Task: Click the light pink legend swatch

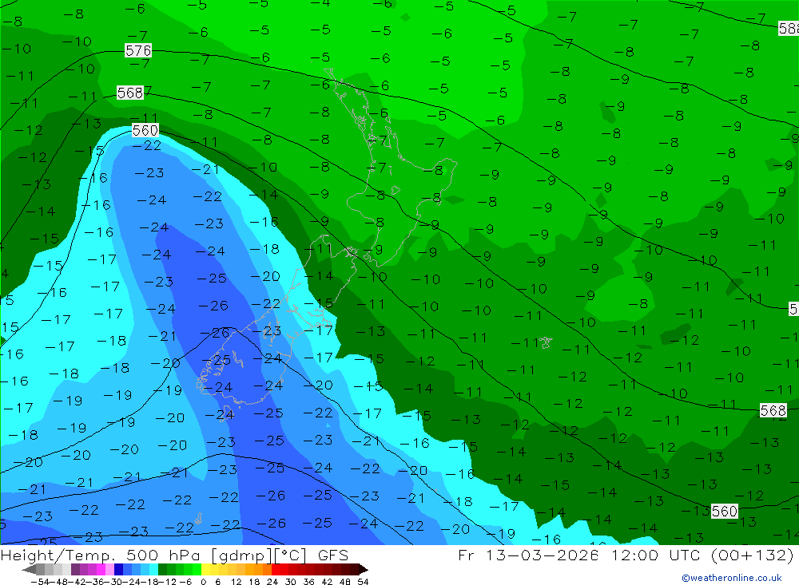Action: coord(109,569)
